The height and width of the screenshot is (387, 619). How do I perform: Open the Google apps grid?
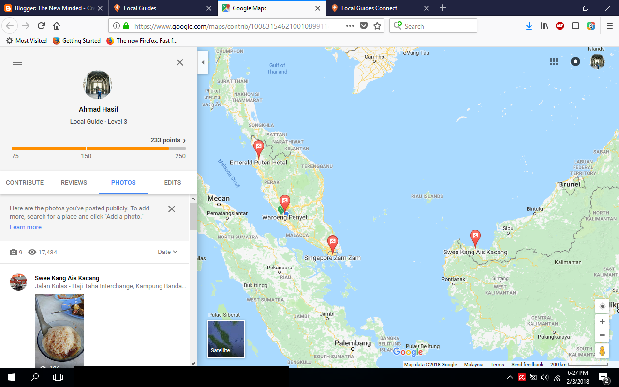[554, 61]
